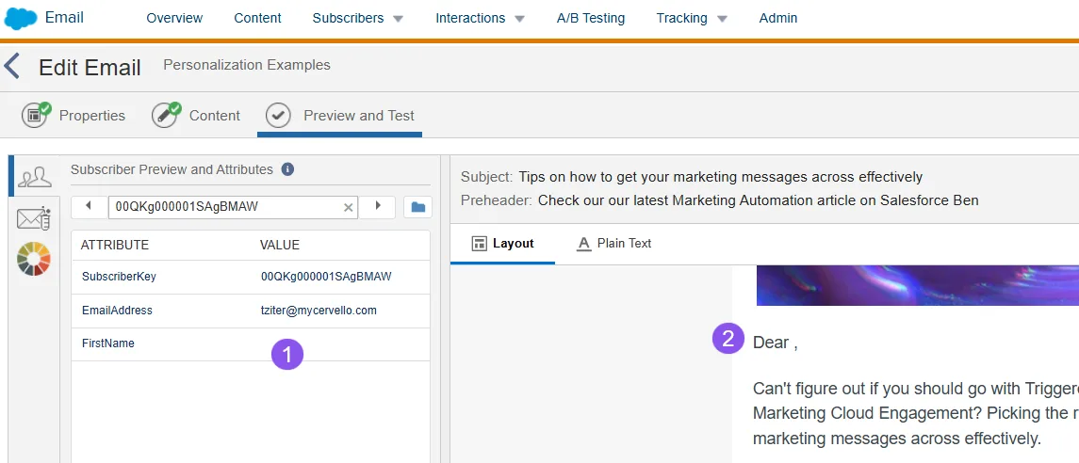Open the Admin menu item

778,19
